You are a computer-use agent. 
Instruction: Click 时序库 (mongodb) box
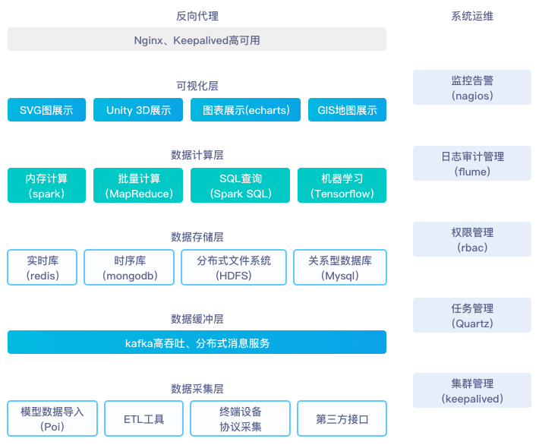tap(128, 267)
